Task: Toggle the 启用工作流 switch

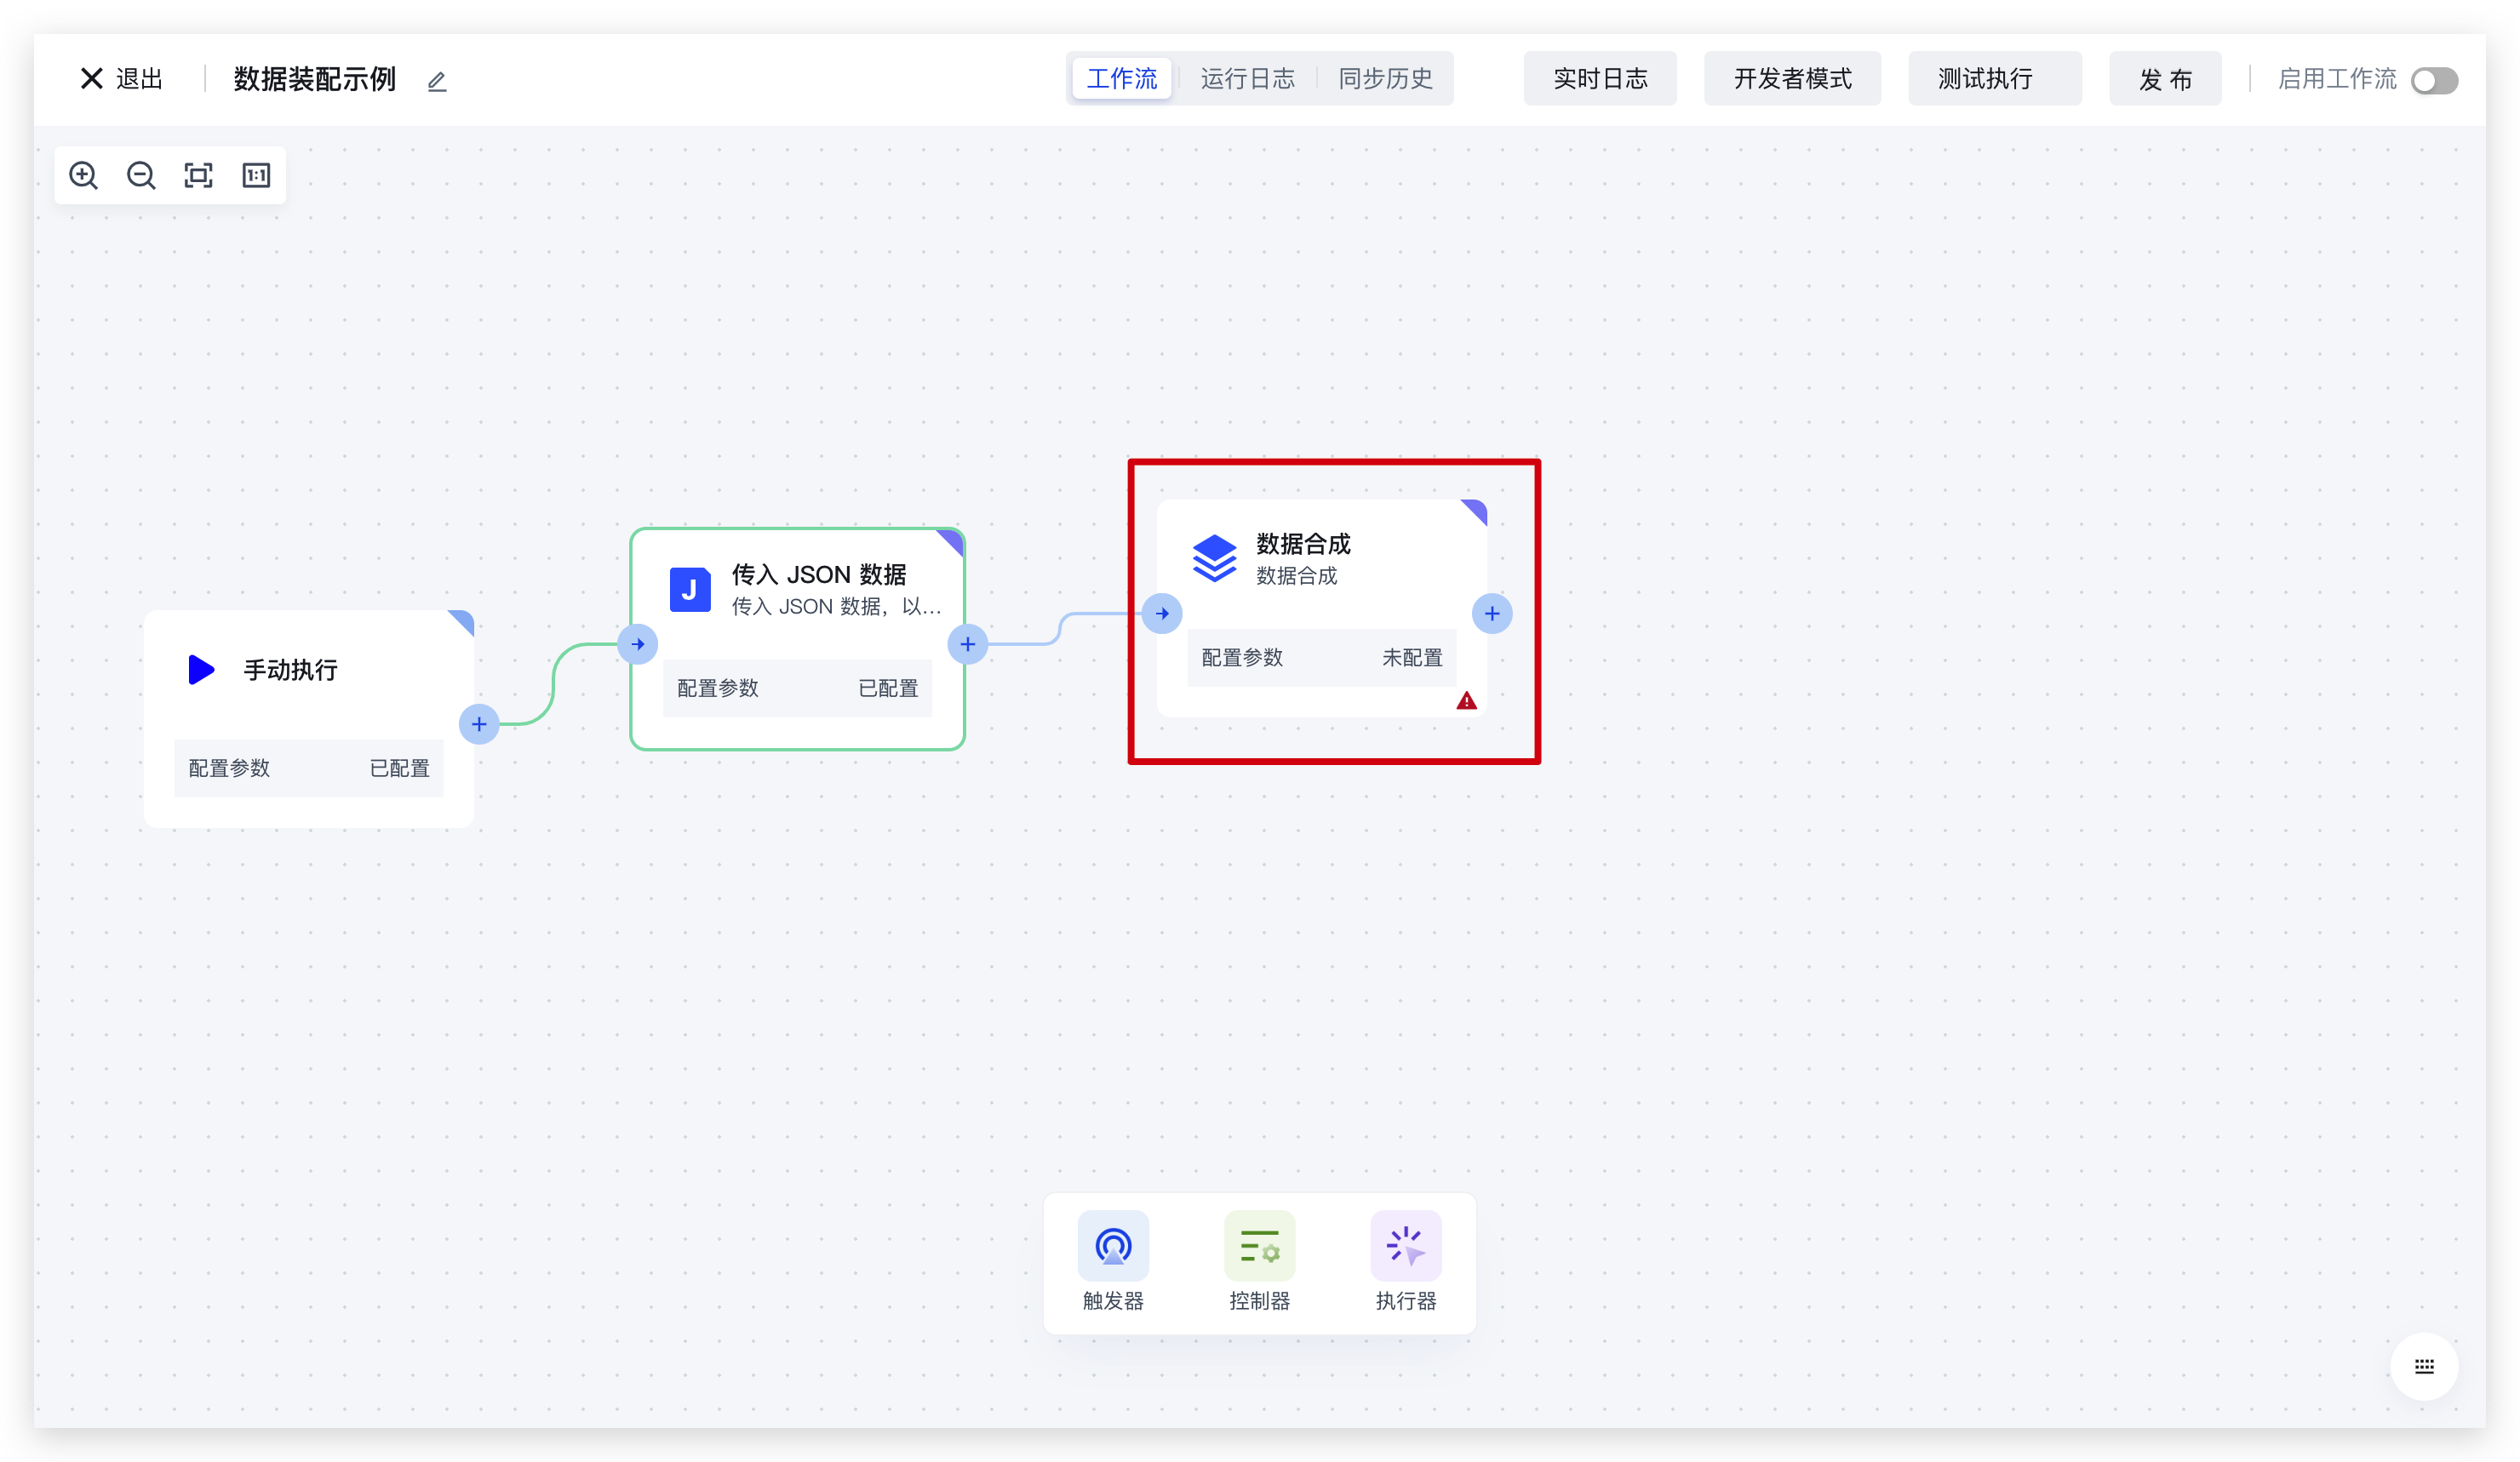Action: [2433, 80]
